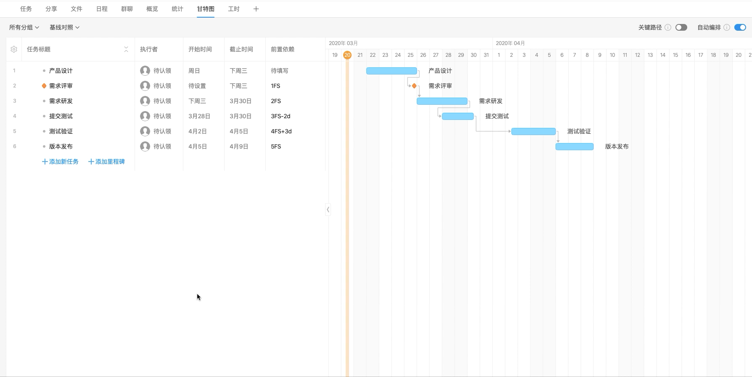Image resolution: width=752 pixels, height=377 pixels.
Task: Click the 截止时间 column header
Action: pos(241,49)
